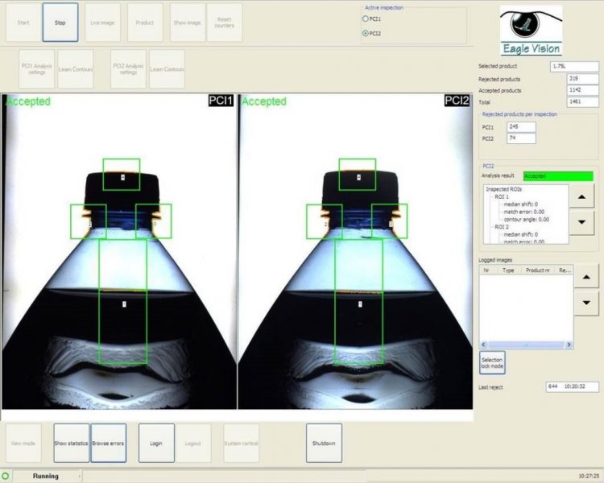Select the PCI2 active inspection radio
This screenshot has width=604, height=483.
(365, 34)
